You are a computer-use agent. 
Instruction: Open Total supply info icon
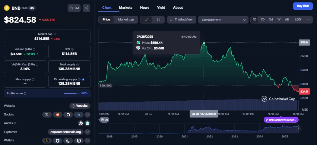click(x=78, y=65)
